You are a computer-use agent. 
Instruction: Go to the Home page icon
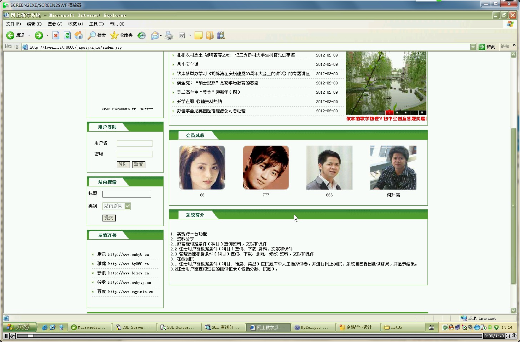point(79,35)
